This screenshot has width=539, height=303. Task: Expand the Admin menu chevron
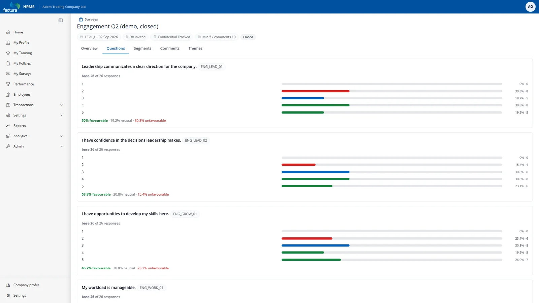click(61, 146)
